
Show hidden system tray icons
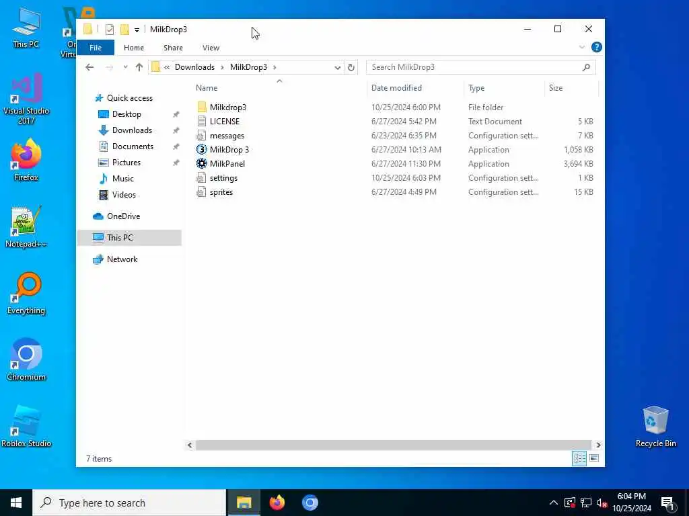click(554, 503)
